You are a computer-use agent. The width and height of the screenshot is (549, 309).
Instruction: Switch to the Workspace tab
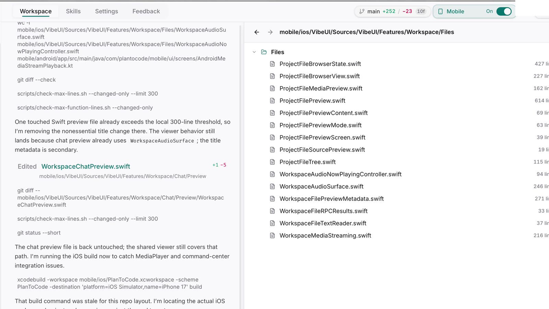pyautogui.click(x=36, y=11)
